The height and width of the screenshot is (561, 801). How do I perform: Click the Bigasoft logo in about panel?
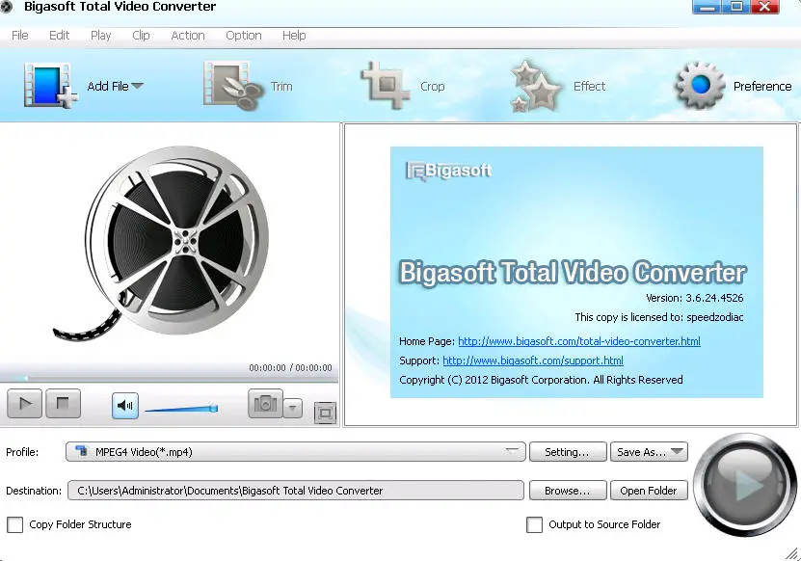click(x=448, y=171)
